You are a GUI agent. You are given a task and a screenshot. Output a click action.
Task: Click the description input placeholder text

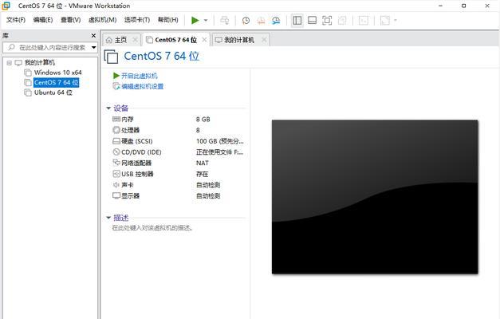point(152,228)
